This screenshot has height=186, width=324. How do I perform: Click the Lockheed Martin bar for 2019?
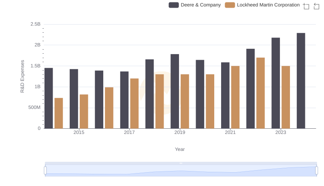pyautogui.click(x=185, y=101)
